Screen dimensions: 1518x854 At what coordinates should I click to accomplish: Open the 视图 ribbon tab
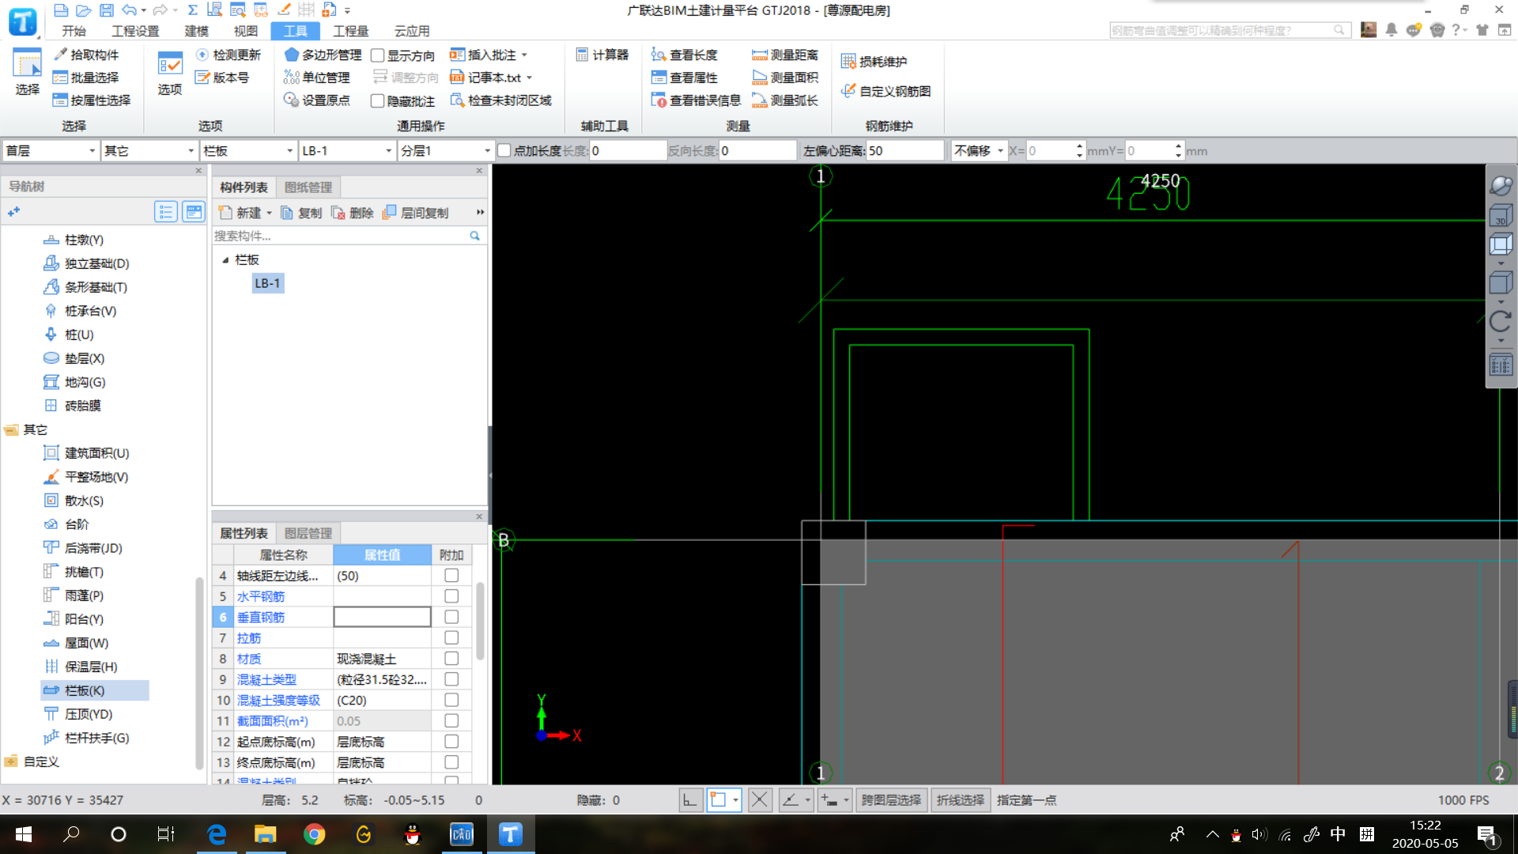pos(246,31)
